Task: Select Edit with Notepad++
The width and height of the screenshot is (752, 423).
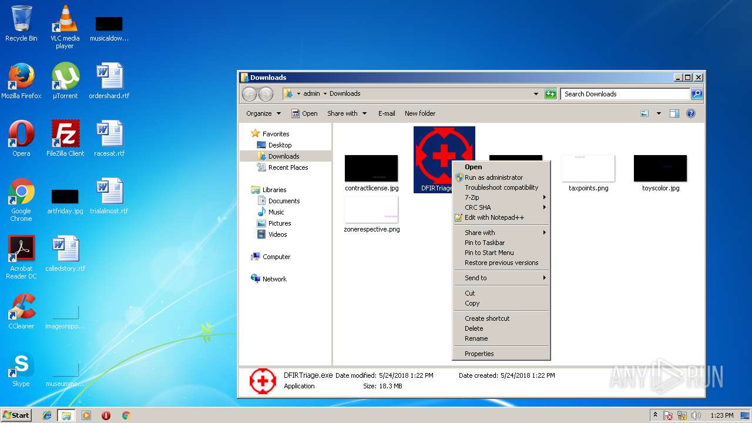Action: [x=501, y=217]
